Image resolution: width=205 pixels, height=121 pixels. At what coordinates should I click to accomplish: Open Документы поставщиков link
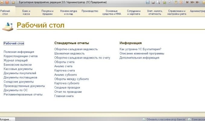21,77
